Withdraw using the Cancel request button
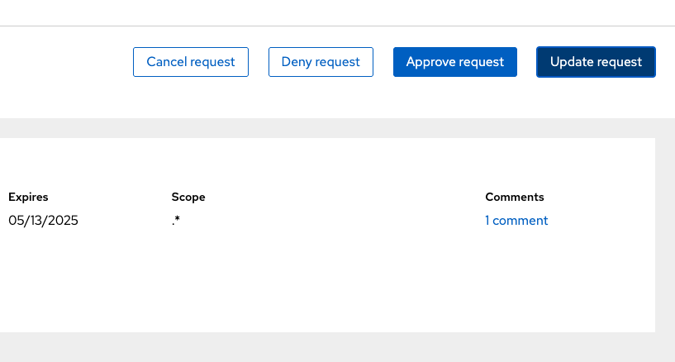Screen dimensions: 675x362 click(191, 62)
